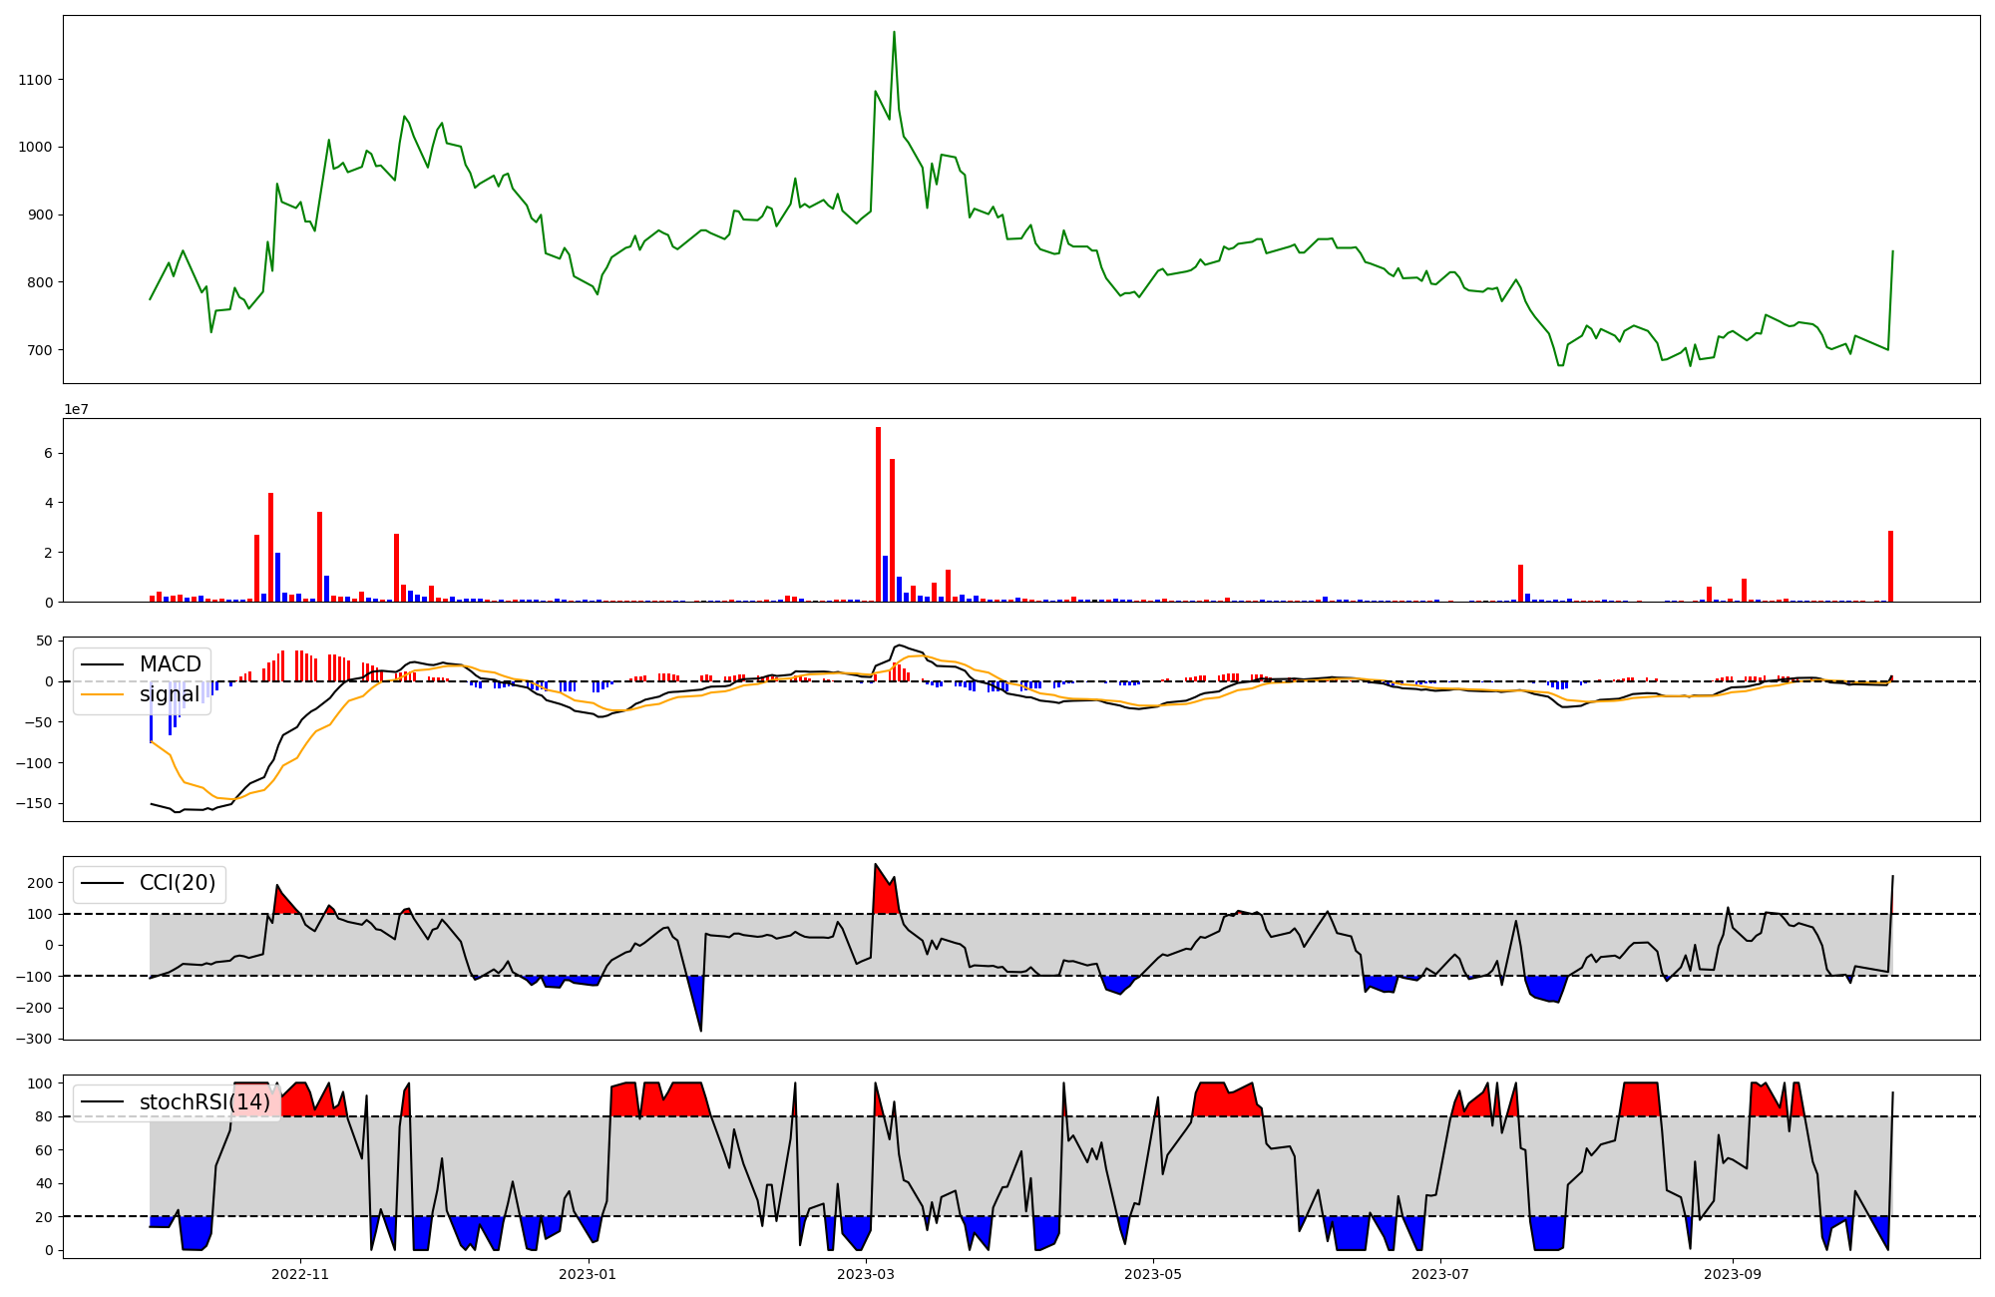This screenshot has width=1995, height=1297.
Task: Click the CCI(20) legend label
Action: click(178, 883)
